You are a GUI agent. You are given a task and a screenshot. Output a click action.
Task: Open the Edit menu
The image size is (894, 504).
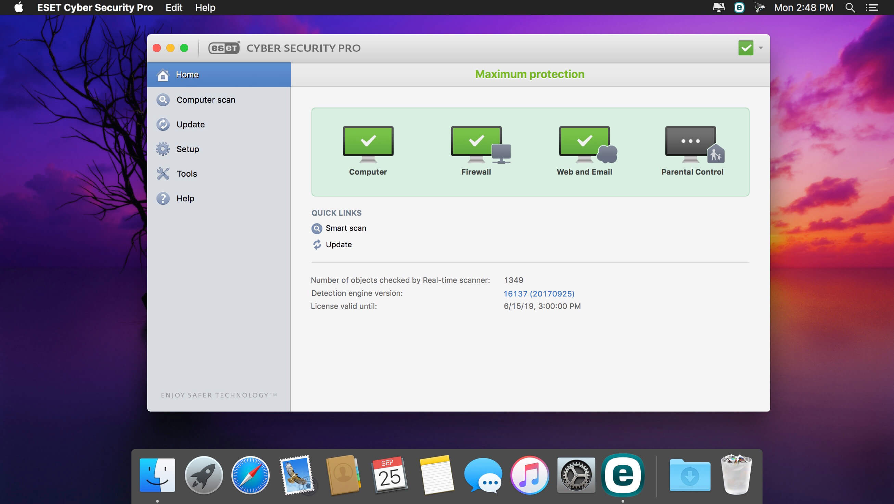point(174,8)
